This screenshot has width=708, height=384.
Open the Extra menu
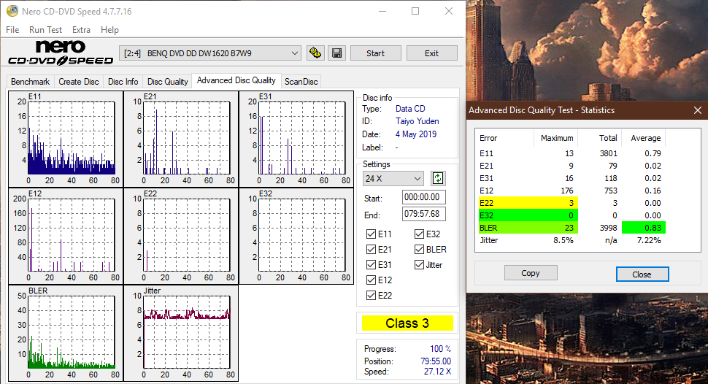81,30
